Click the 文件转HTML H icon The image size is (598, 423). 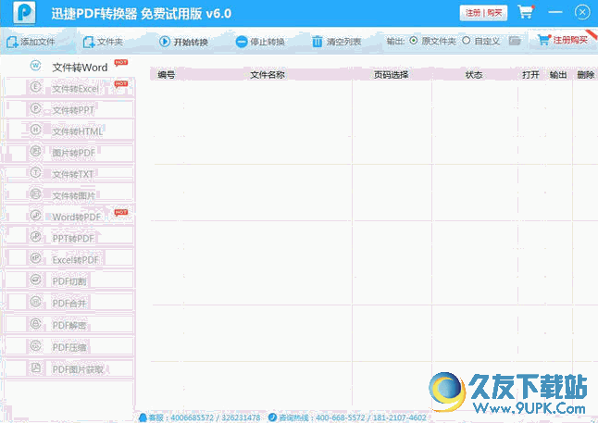pyautogui.click(x=35, y=130)
